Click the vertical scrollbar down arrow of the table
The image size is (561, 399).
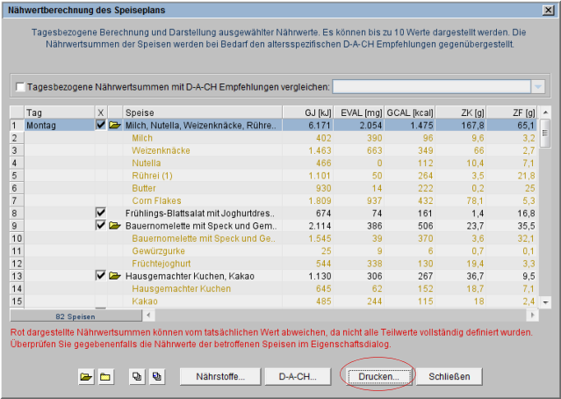pos(545,301)
